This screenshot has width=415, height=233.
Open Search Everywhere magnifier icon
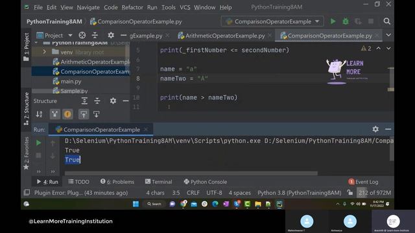click(x=386, y=21)
